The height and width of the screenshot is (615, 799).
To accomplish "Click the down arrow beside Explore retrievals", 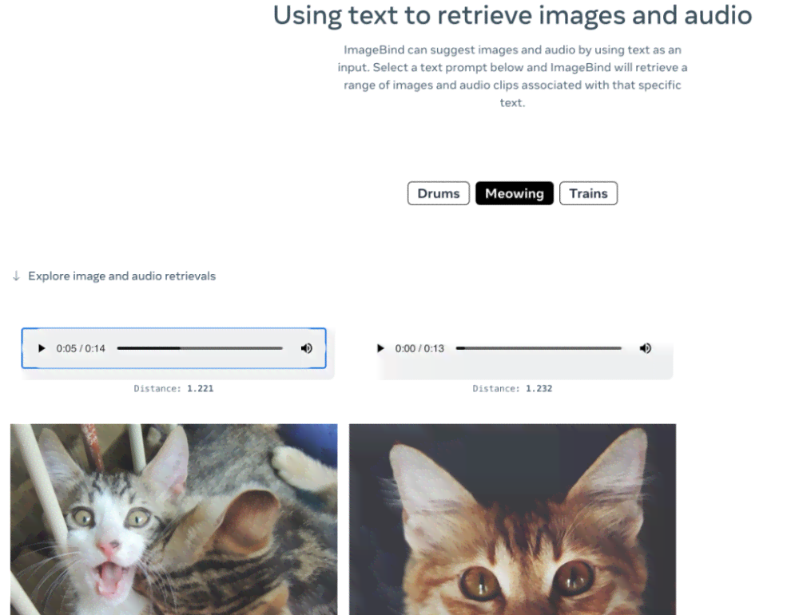I will [x=16, y=276].
